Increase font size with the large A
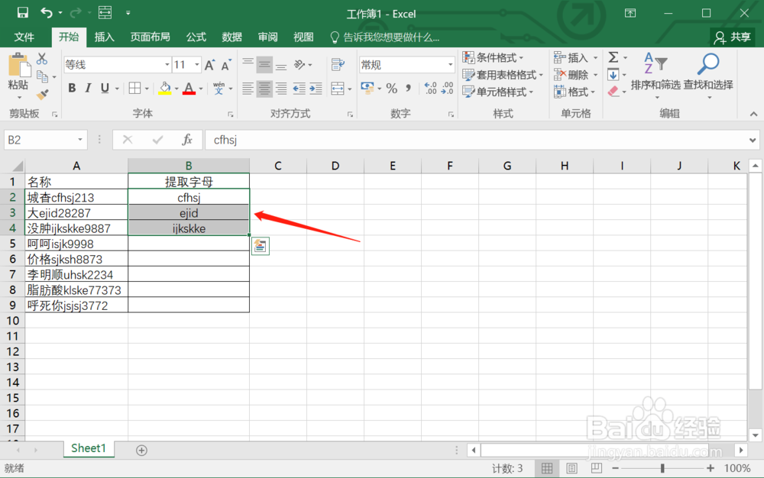 click(209, 65)
